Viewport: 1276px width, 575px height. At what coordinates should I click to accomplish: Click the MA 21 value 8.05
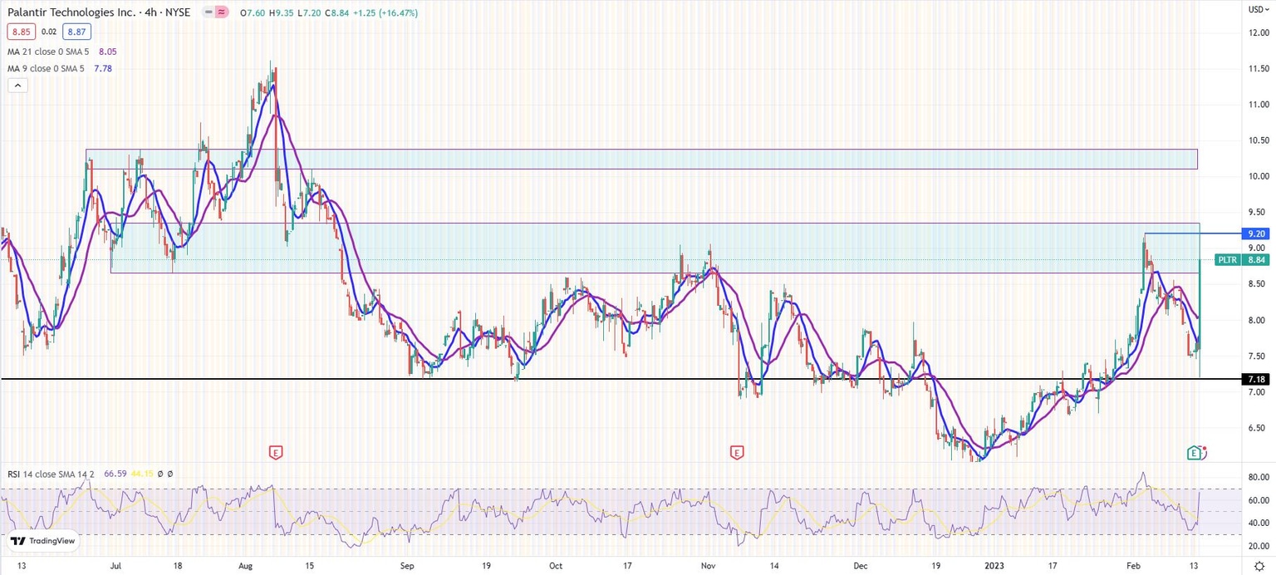coord(108,51)
